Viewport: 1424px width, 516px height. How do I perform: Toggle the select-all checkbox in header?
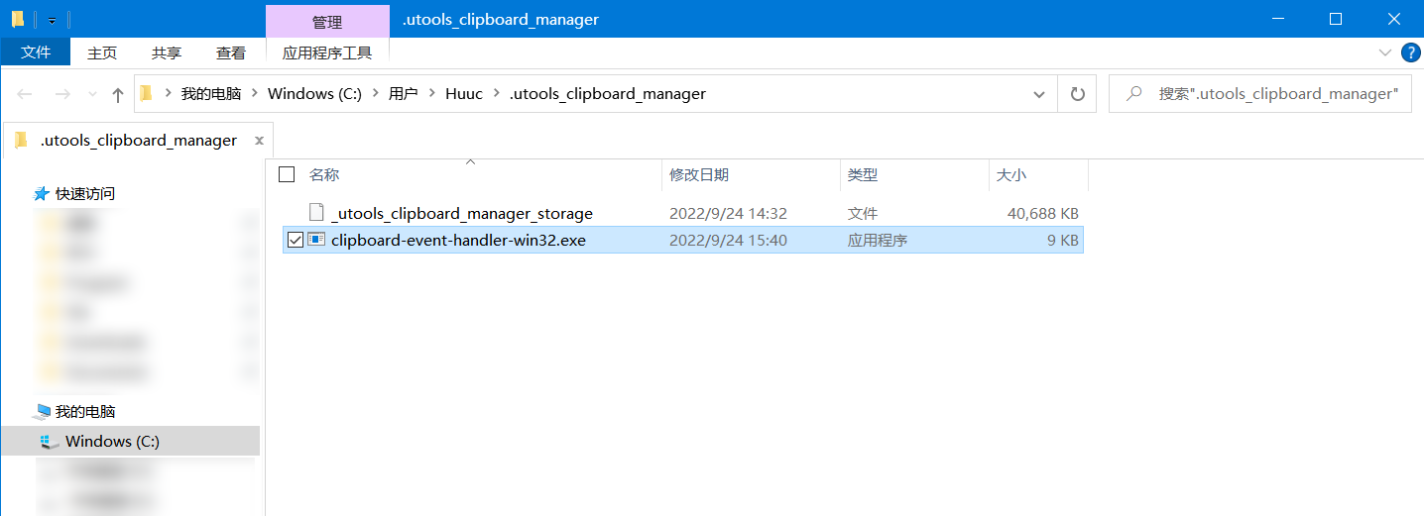tap(287, 174)
